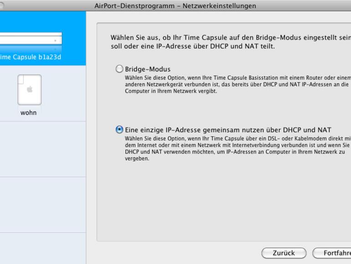Select the Bridge-Modus radio button
Viewport: 351px width, 264px height.
pos(119,69)
